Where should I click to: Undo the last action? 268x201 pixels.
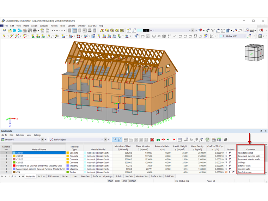point(53,31)
